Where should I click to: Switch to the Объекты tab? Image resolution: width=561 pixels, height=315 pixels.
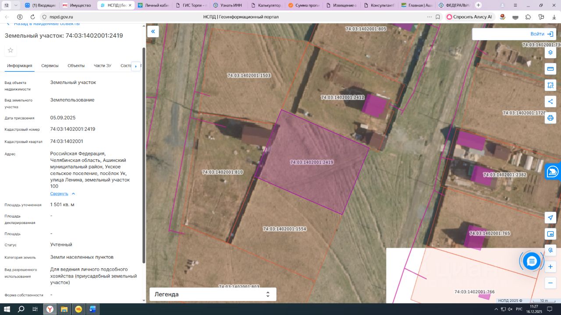pyautogui.click(x=76, y=66)
